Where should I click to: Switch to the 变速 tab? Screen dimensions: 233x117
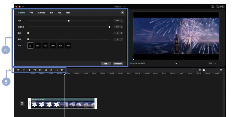(31, 13)
